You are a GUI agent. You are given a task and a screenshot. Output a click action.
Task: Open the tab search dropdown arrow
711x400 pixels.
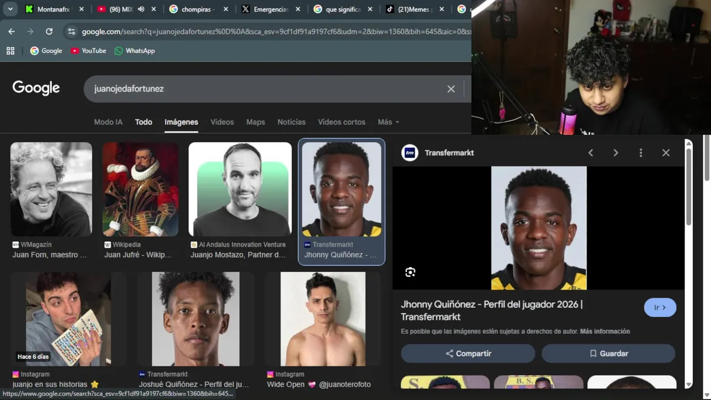coord(10,9)
